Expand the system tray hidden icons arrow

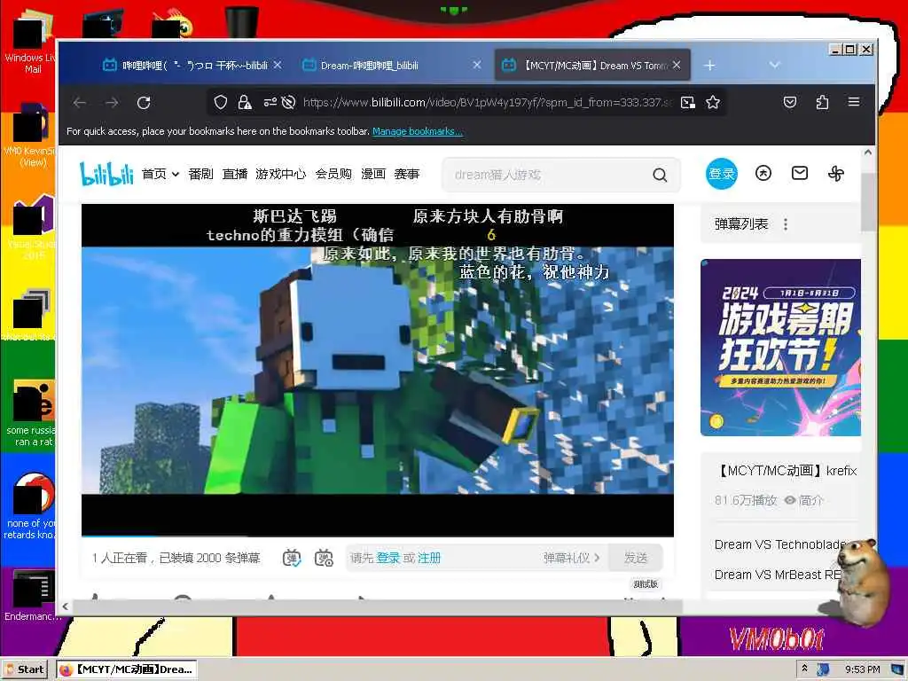pos(804,669)
